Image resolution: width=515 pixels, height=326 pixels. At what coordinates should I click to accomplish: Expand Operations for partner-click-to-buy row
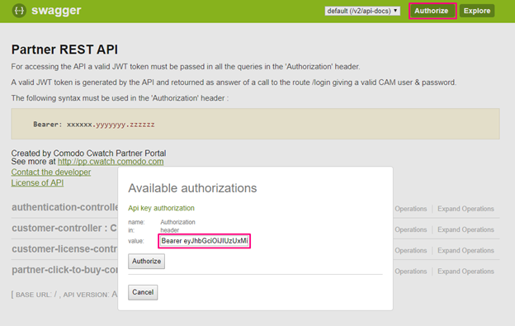465,272
